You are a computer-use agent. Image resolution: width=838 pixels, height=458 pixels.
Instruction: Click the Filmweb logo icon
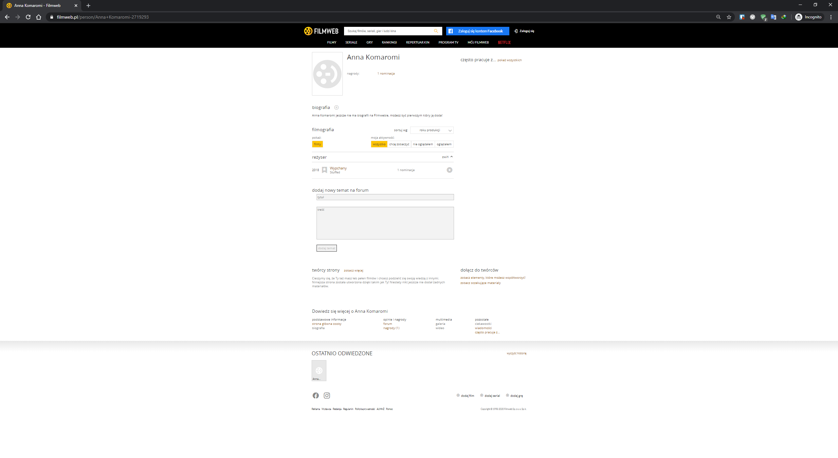[x=308, y=31]
